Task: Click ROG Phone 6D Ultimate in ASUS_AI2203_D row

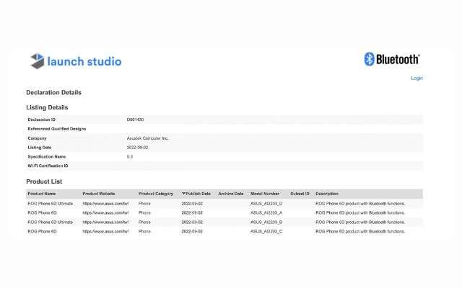Action: pos(50,204)
